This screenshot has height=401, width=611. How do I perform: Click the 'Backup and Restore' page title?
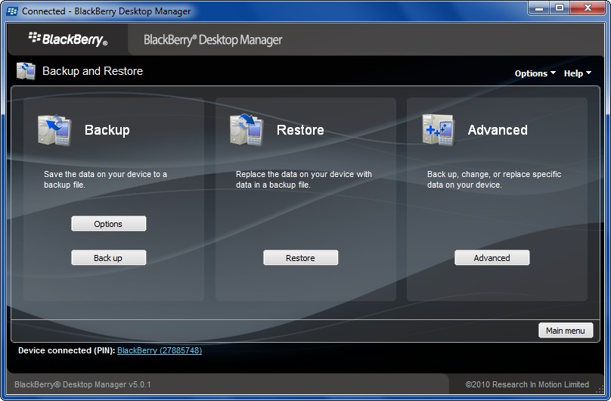coord(93,71)
